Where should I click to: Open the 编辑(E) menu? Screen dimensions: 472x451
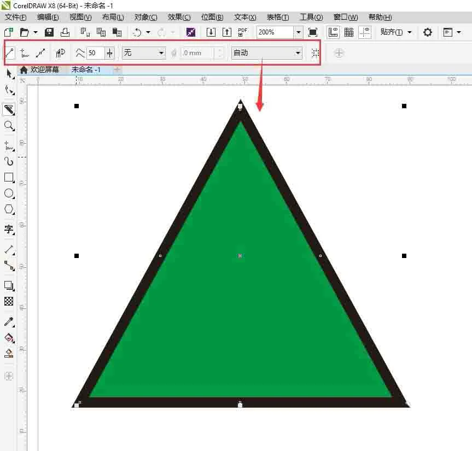(x=48, y=17)
